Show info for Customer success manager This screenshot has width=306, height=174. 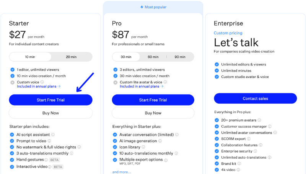coord(270,127)
